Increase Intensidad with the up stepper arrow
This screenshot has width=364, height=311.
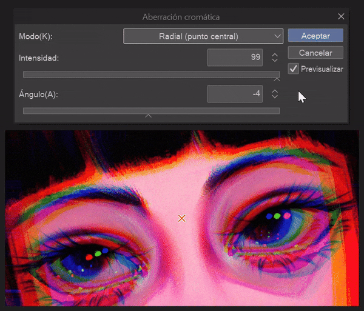[x=275, y=55]
